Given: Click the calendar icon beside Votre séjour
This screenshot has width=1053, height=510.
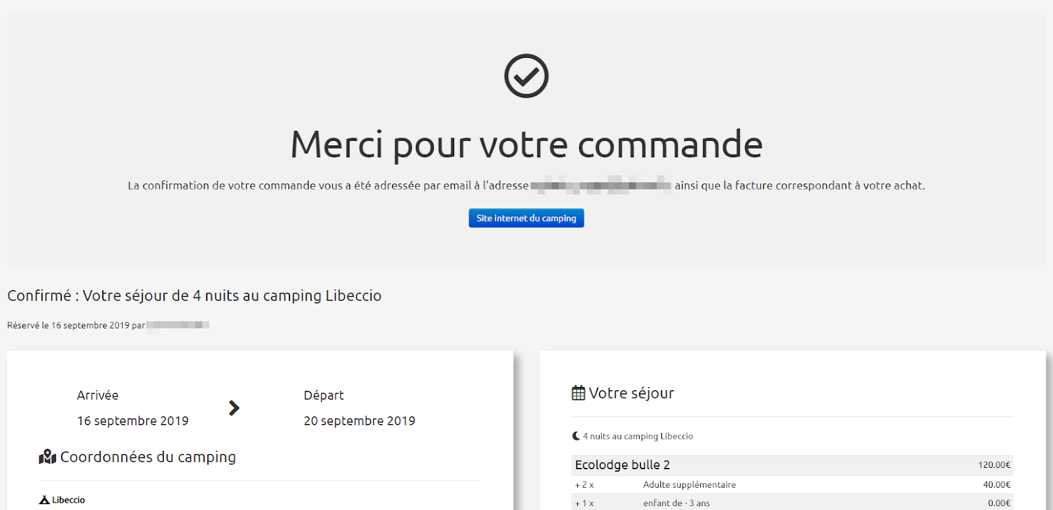Looking at the screenshot, I should [x=578, y=394].
